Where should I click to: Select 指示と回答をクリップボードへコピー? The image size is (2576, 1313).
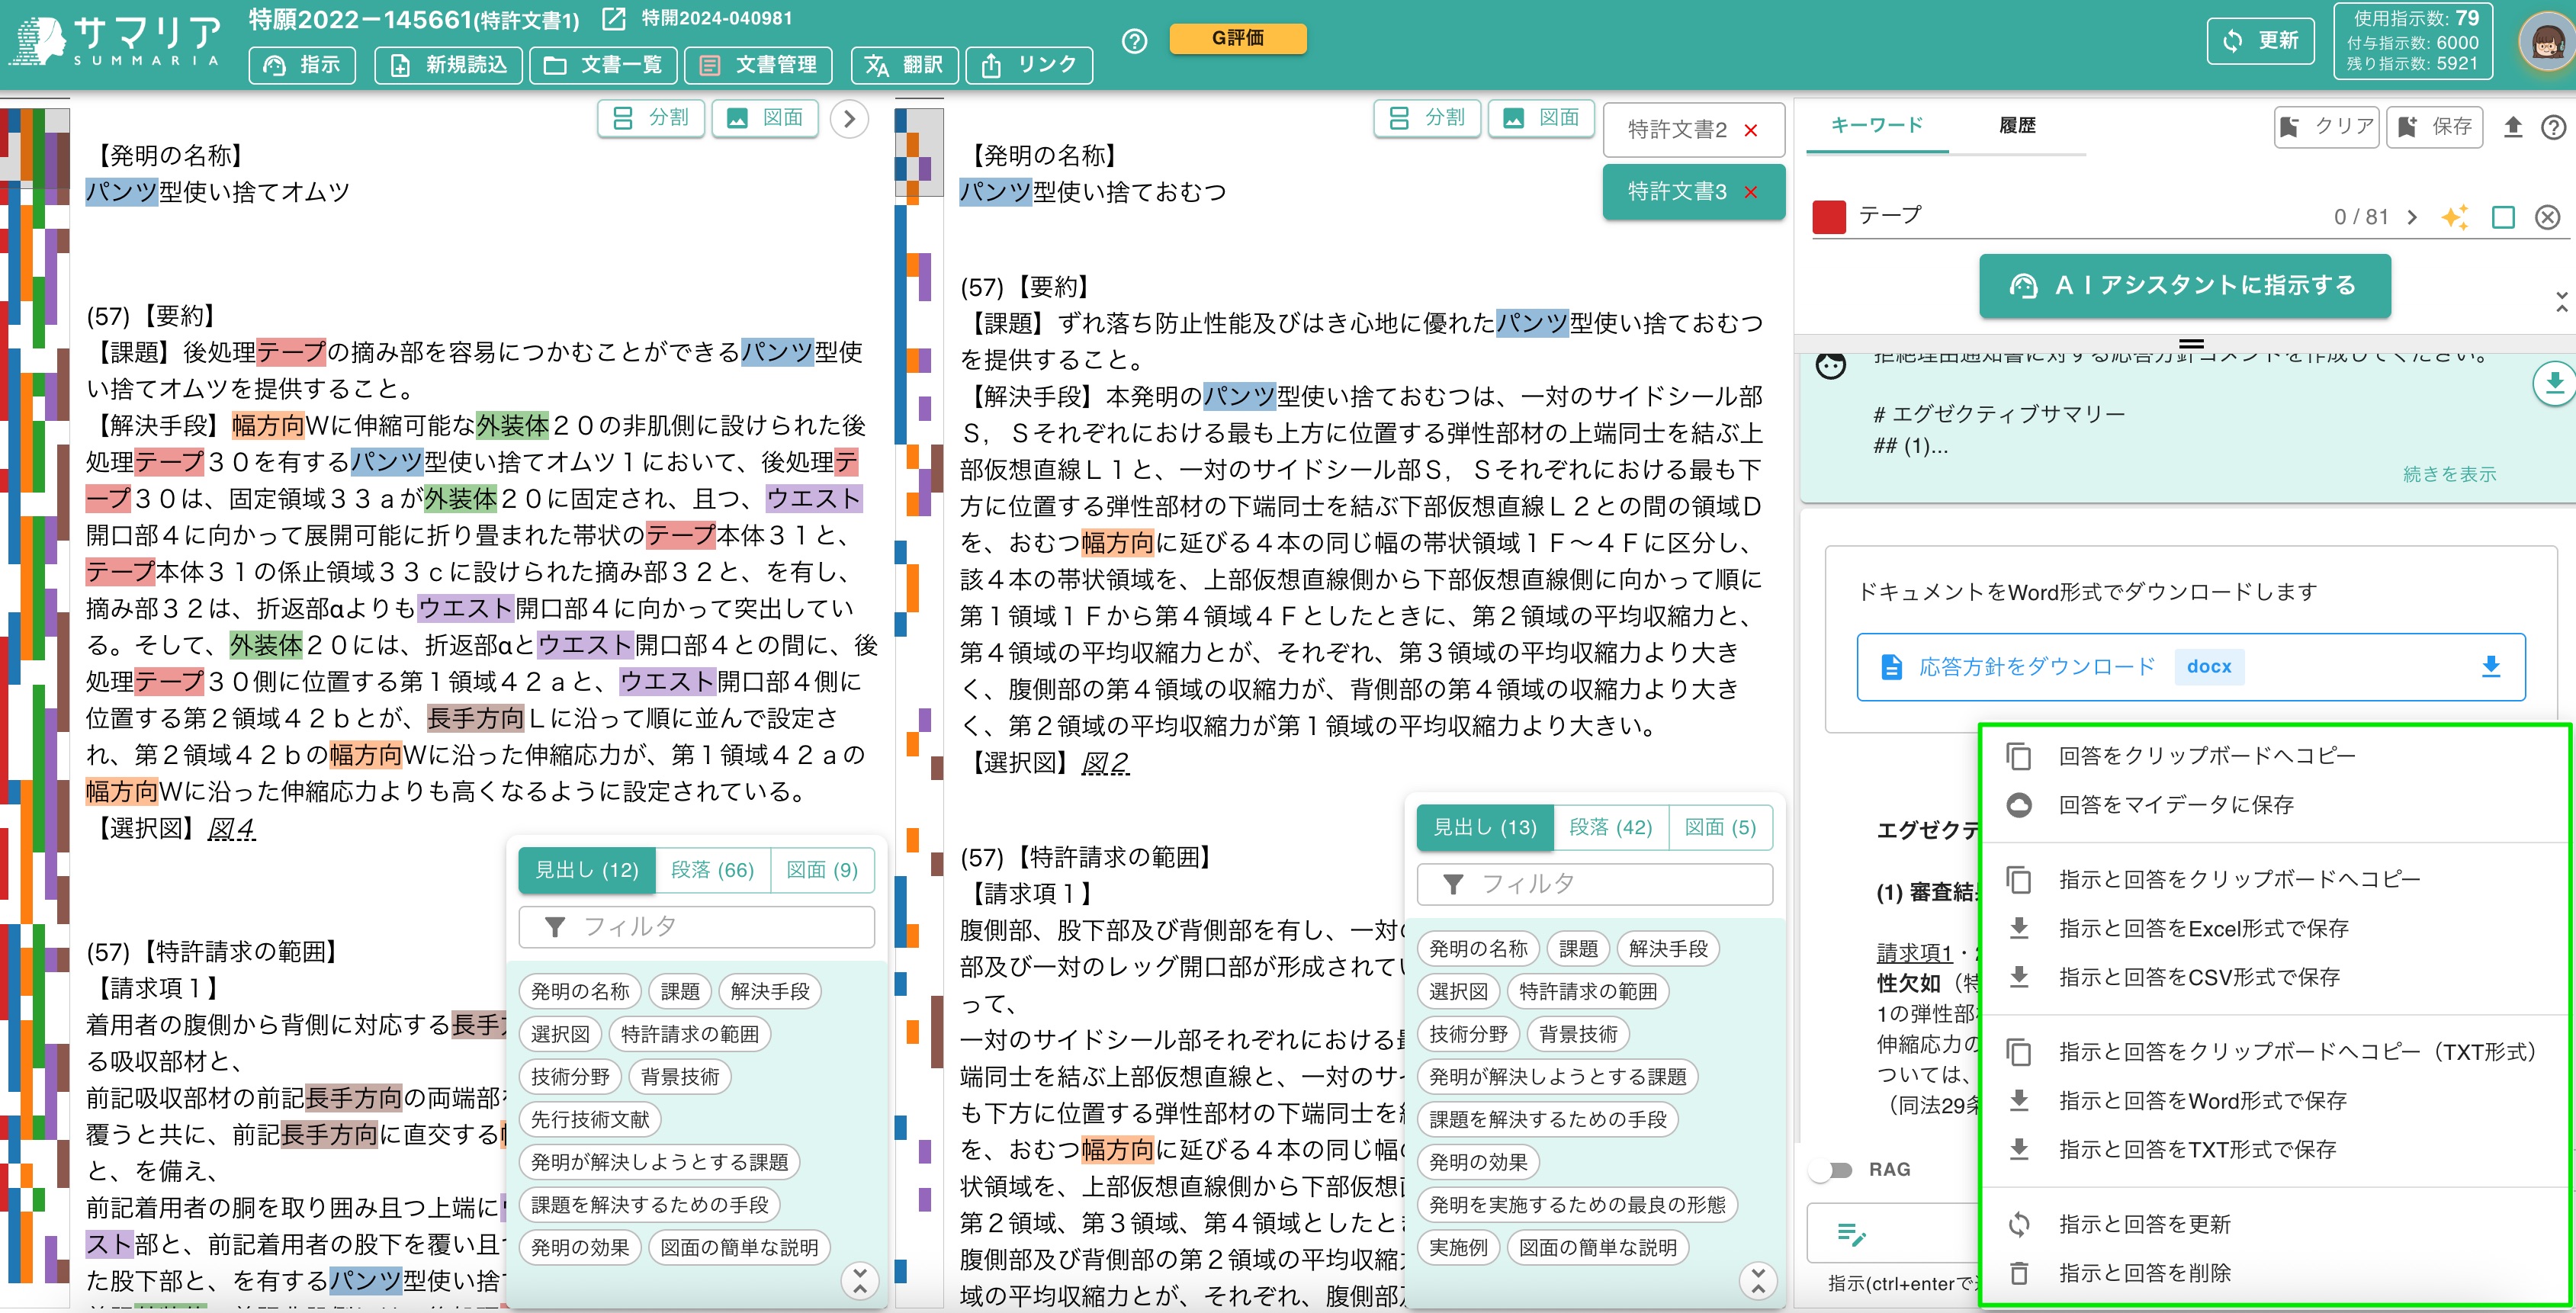pyautogui.click(x=2274, y=879)
